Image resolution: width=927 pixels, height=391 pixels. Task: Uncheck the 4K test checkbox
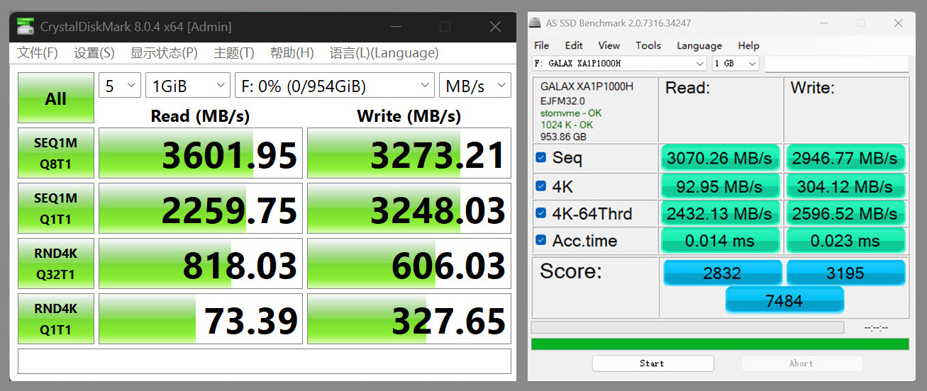tap(542, 186)
